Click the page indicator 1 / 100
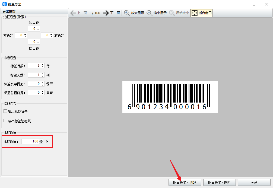The width and height of the screenshot is (273, 188). (x=94, y=13)
